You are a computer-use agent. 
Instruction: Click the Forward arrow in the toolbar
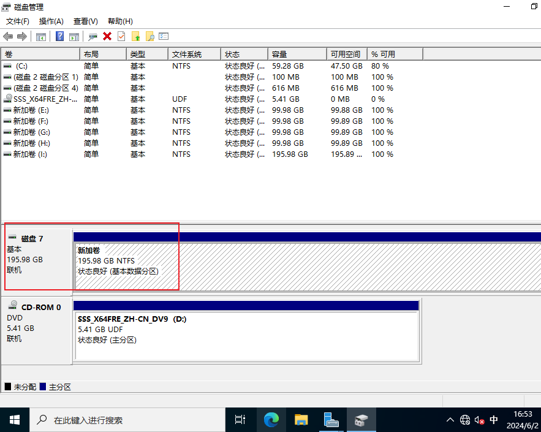click(x=22, y=37)
